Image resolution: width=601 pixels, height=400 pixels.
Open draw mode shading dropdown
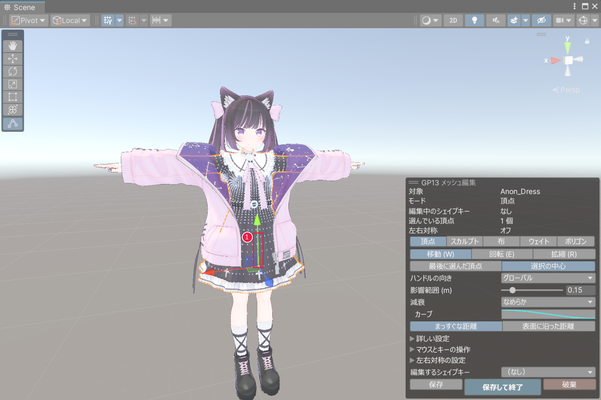tap(430, 20)
